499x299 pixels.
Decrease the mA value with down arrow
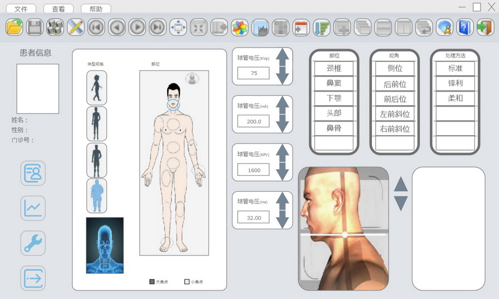283,126
